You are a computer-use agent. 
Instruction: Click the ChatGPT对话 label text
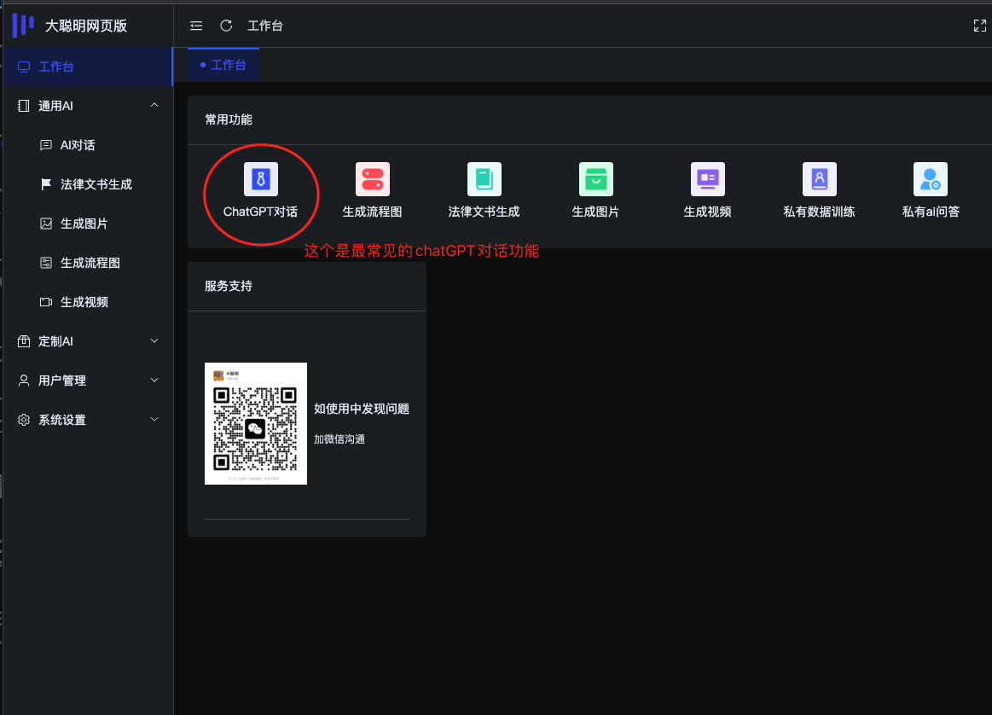[x=261, y=212]
